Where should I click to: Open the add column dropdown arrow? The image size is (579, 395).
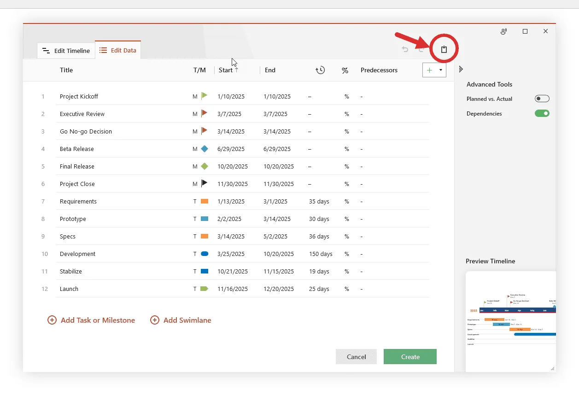tap(441, 70)
